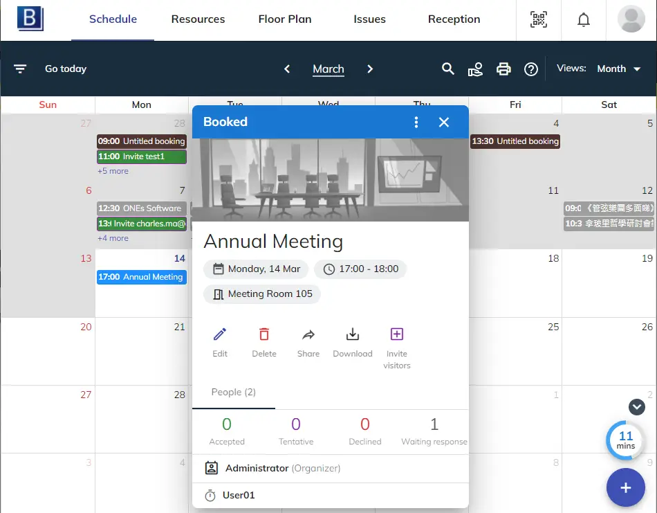Click the filter icon
The width and height of the screenshot is (657, 513).
[20, 69]
